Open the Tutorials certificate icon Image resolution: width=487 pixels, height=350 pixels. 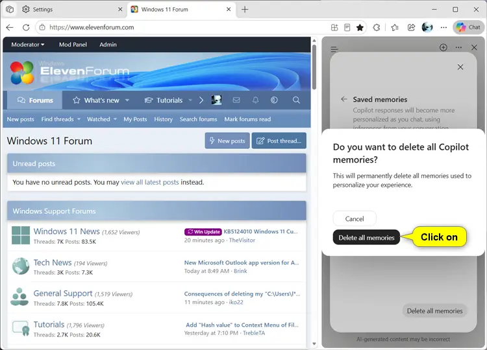21,329
